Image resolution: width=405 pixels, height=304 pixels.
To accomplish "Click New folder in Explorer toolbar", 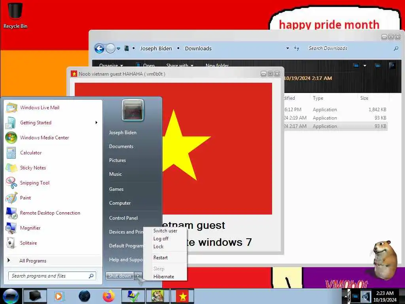I will pyautogui.click(x=217, y=65).
